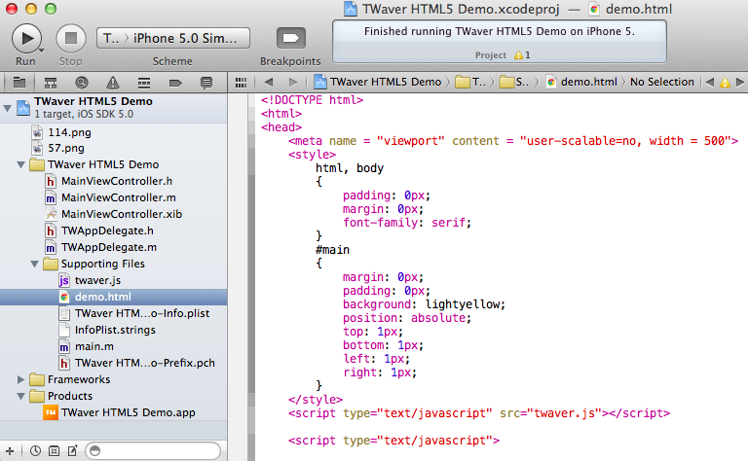Select TWAppDelegate.h file
The image size is (748, 461).
pyautogui.click(x=107, y=230)
